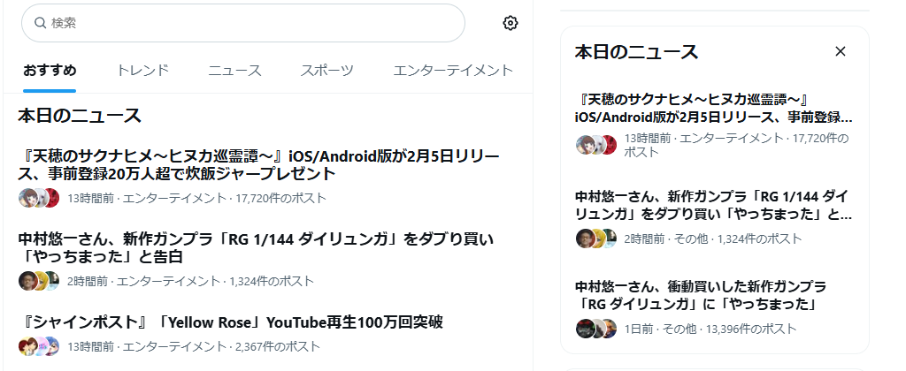The height and width of the screenshot is (371, 906).
Task: Open the エンターテイメント tab
Action: (x=453, y=71)
